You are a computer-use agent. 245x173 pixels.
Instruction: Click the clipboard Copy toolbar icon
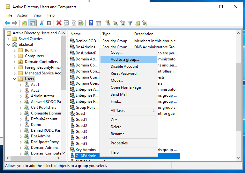point(49,23)
